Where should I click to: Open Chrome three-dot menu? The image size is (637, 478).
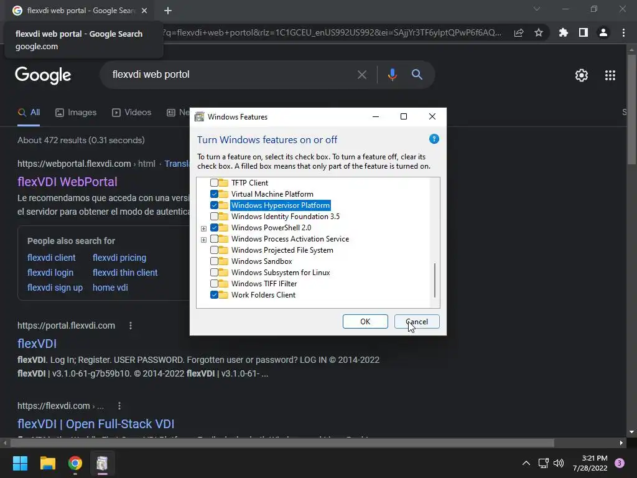coord(623,32)
